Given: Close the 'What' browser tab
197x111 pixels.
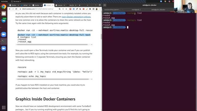Looking at the screenshot, I should coord(30,5).
